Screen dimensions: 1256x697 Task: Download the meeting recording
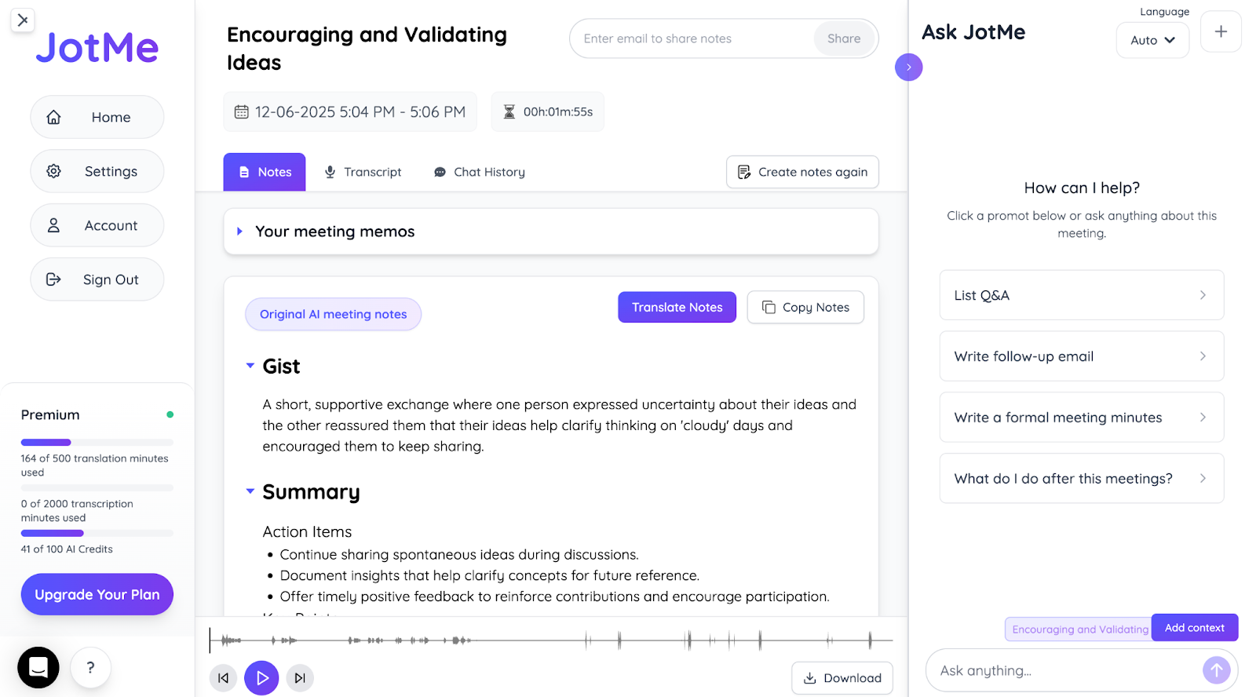[842, 677]
